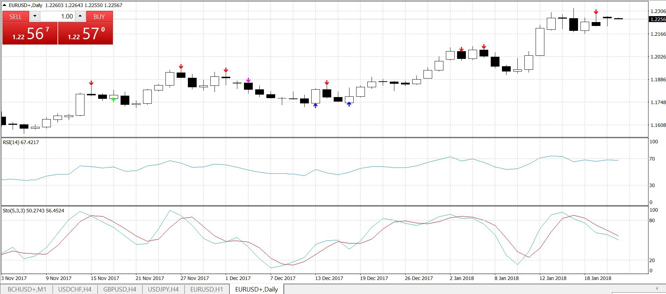
Task: Click the 1.00 volume input field
Action: coord(57,16)
